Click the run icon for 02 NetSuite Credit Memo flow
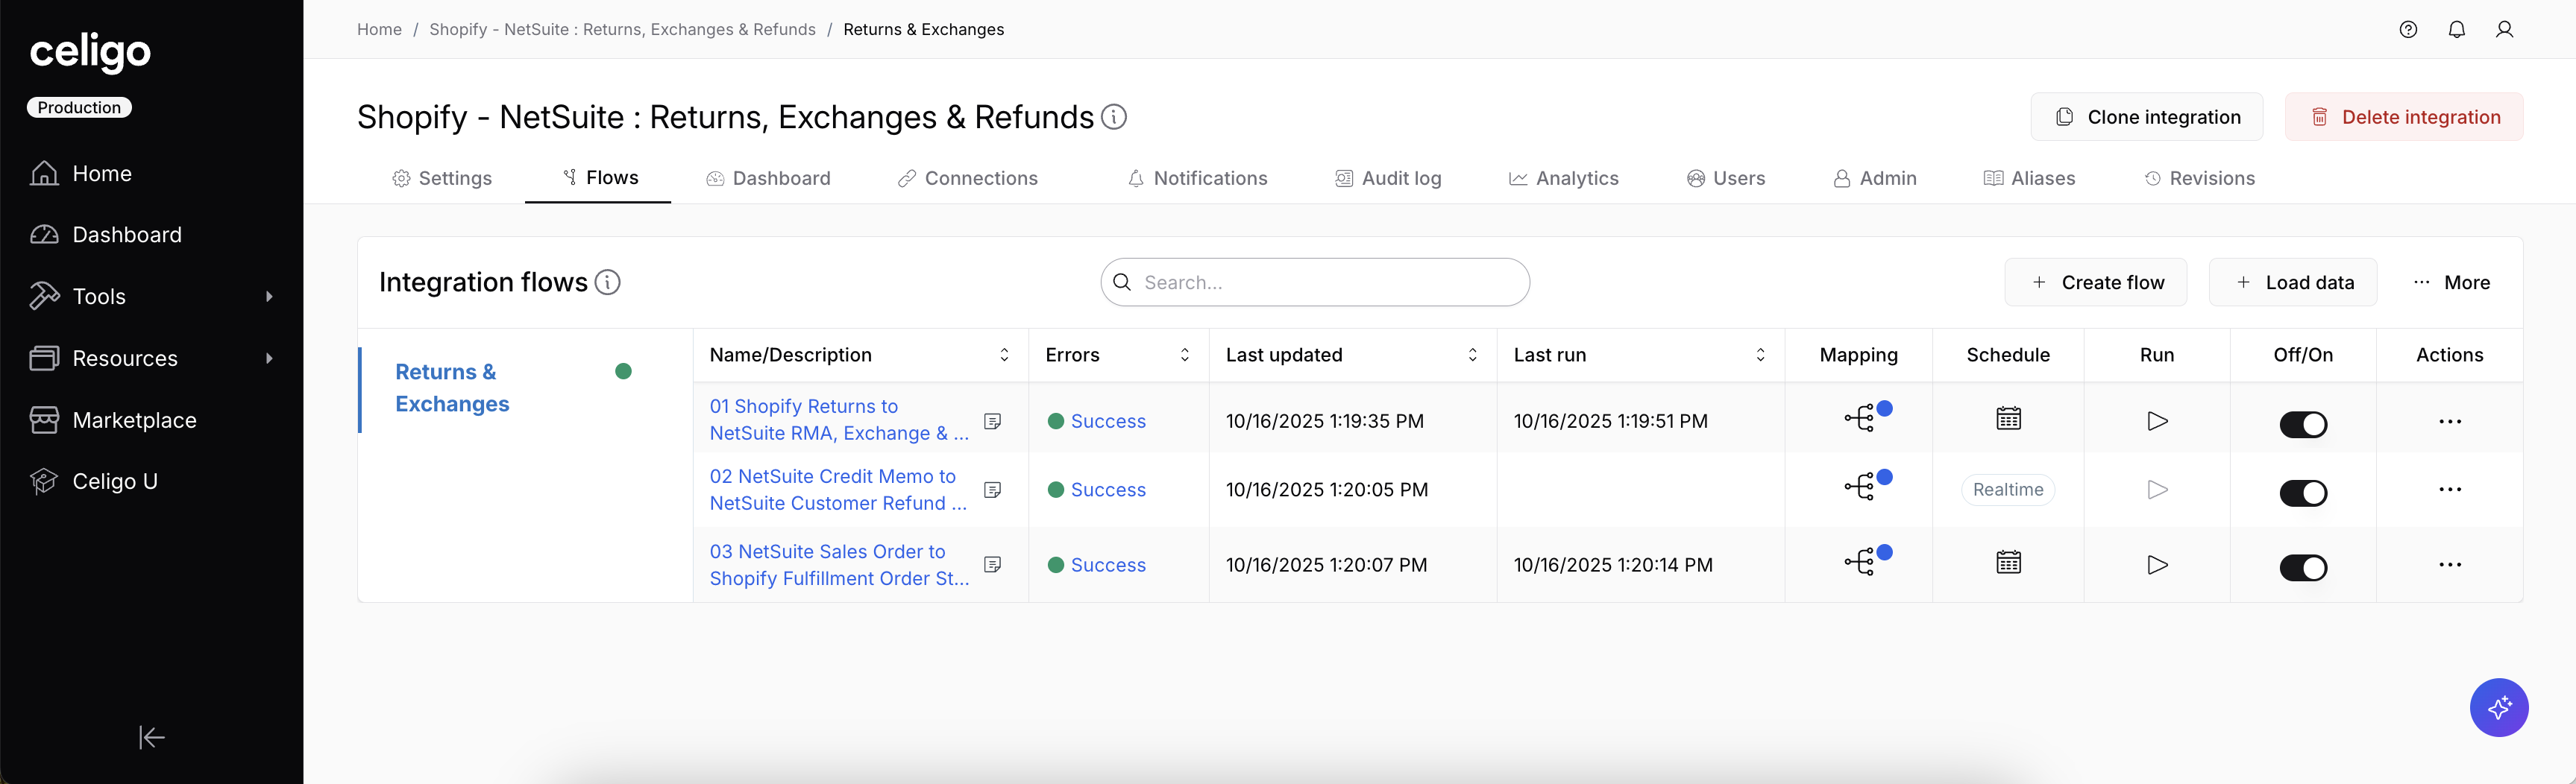 2157,490
